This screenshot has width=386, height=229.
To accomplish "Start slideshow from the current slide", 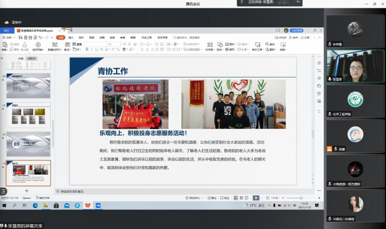I will coord(38,45).
